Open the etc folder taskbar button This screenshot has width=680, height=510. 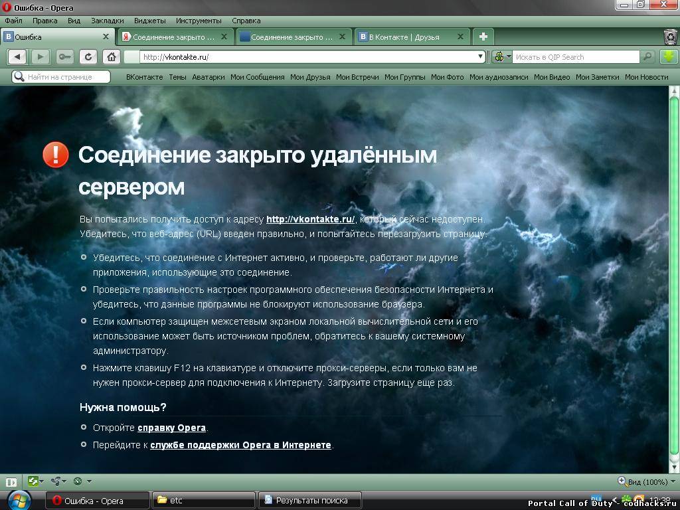(203, 501)
